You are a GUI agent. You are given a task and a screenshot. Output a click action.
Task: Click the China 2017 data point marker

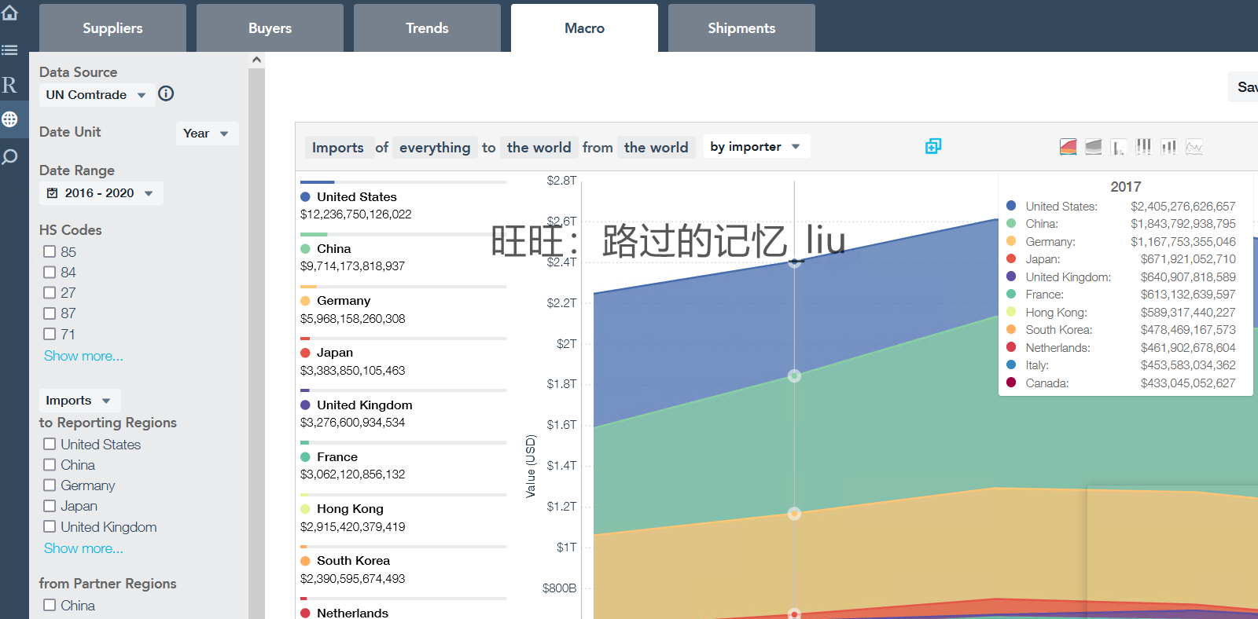pyautogui.click(x=795, y=376)
